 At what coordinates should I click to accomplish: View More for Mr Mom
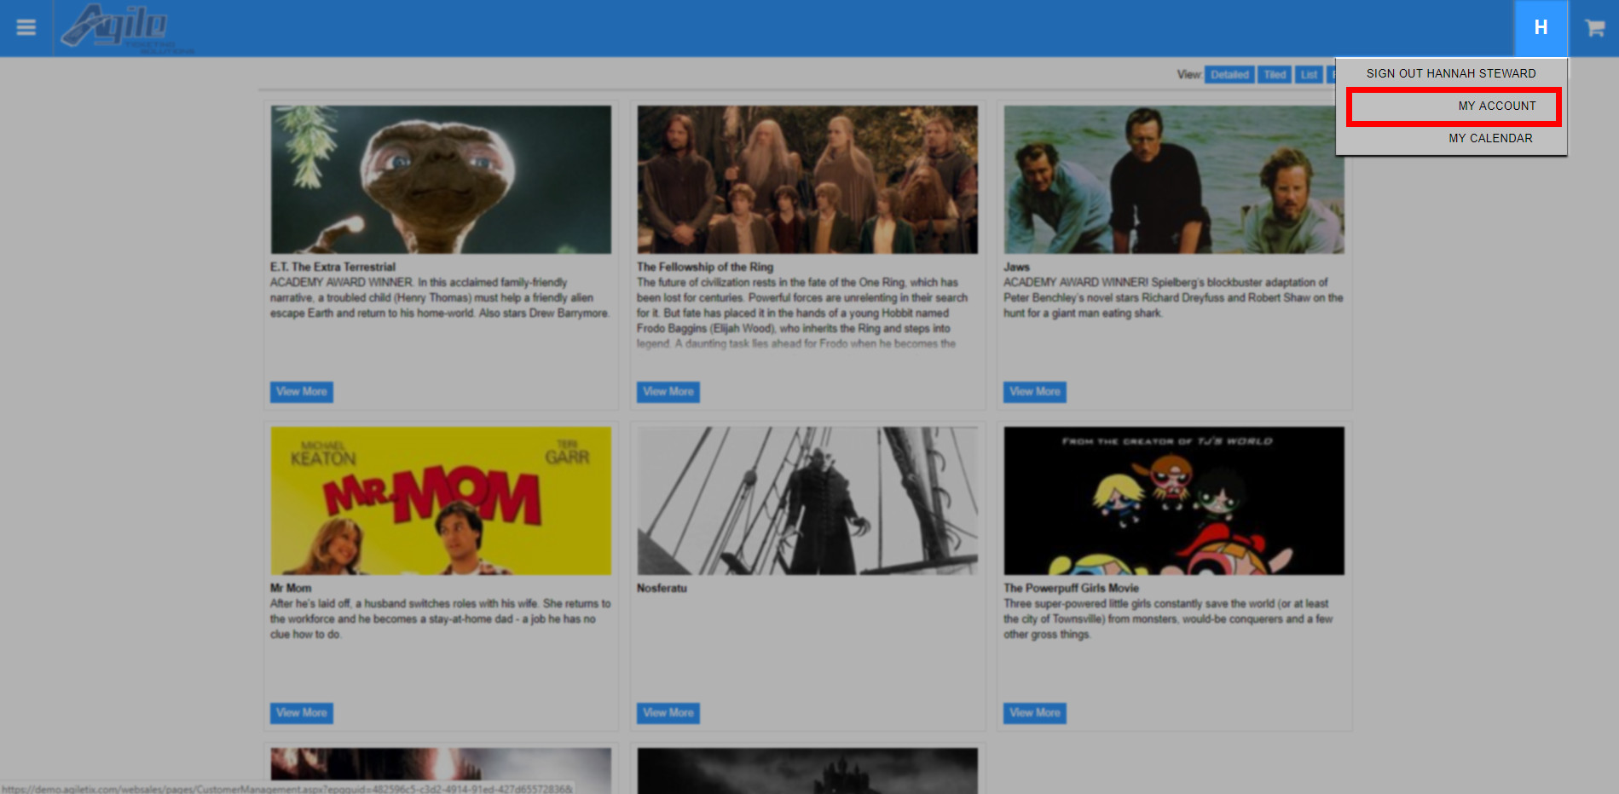tap(302, 713)
